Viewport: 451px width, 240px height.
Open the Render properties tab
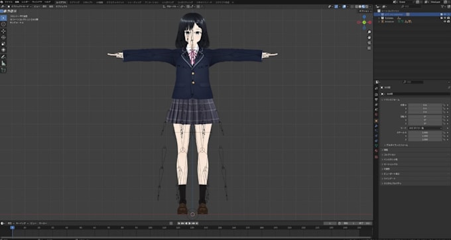tap(376, 95)
